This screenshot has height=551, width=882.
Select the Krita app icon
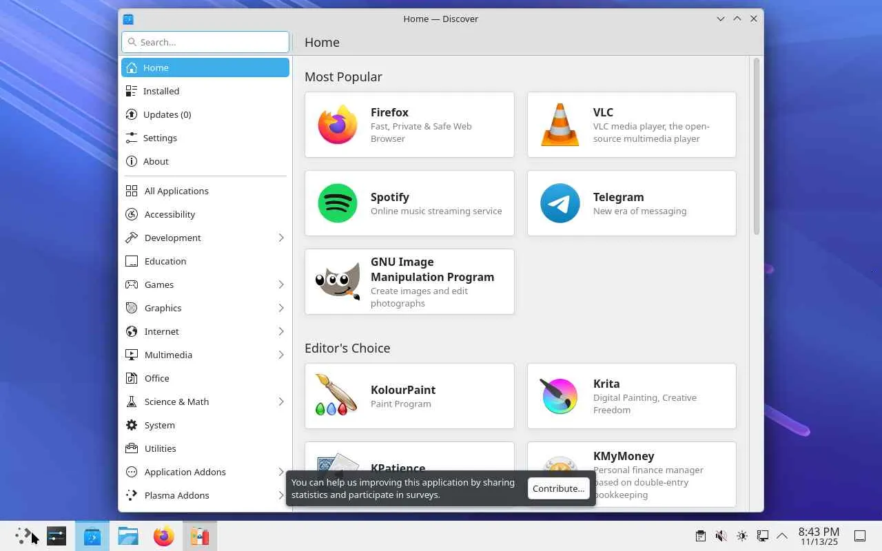[559, 396]
